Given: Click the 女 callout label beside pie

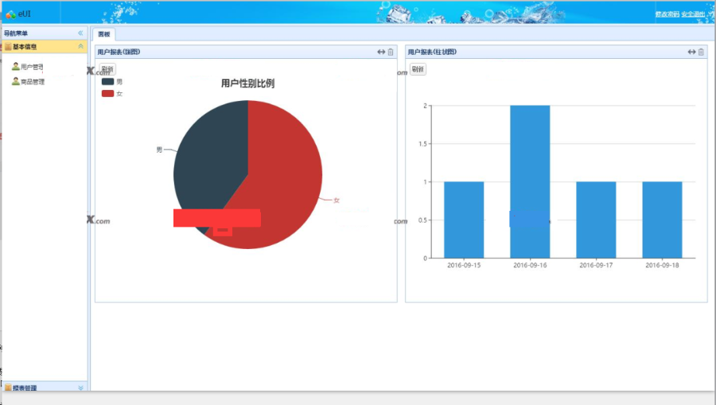Looking at the screenshot, I should 337,201.
